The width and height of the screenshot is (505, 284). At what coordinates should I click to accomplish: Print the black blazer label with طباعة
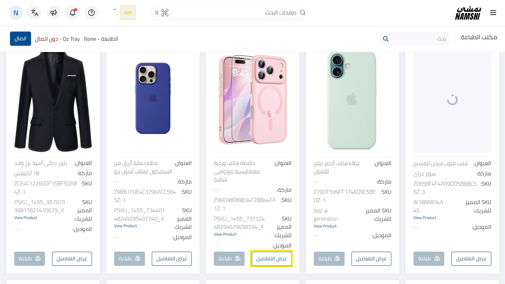pos(29,259)
